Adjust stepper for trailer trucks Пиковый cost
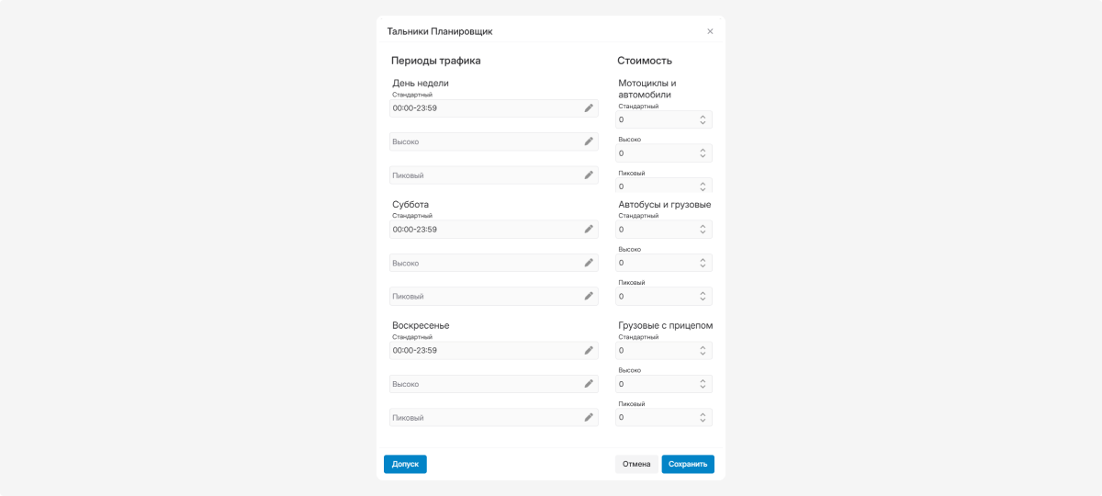This screenshot has height=496, width=1102. click(x=703, y=417)
